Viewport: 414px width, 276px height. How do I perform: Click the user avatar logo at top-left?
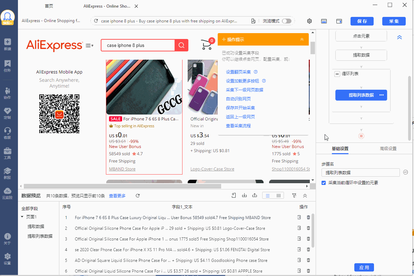click(8, 17)
